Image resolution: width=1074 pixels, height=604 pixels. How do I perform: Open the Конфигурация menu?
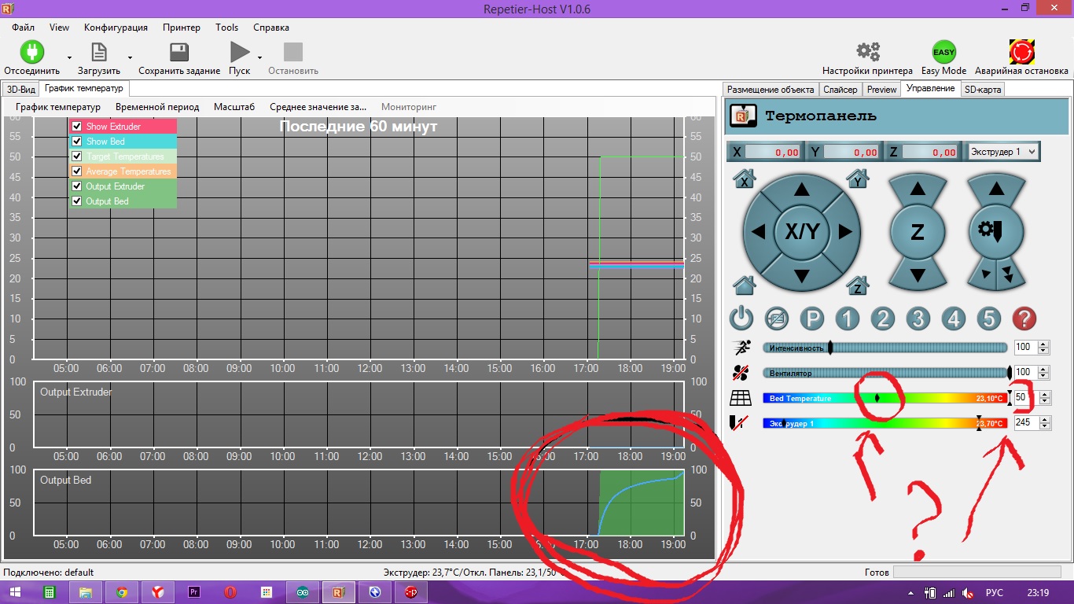click(x=116, y=28)
